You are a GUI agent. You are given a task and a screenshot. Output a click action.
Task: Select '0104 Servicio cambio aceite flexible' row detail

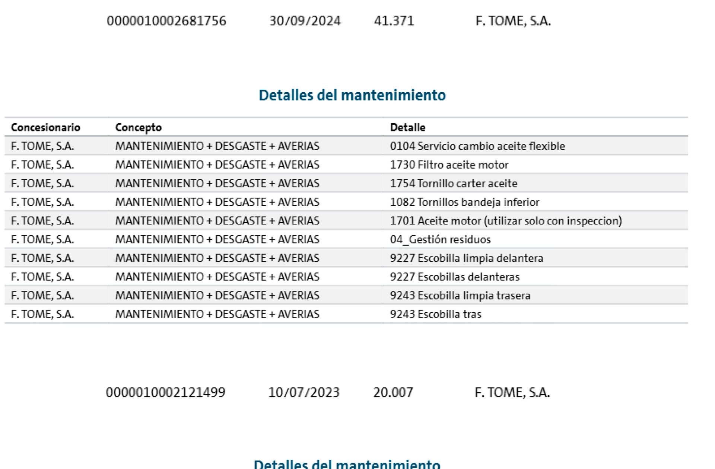[x=477, y=146]
